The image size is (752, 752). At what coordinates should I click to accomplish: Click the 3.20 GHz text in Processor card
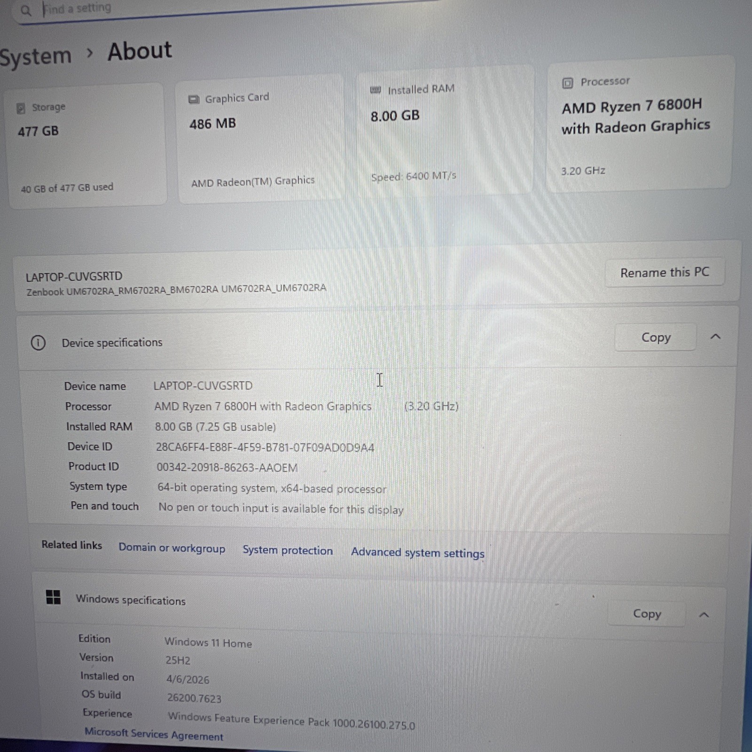(583, 171)
